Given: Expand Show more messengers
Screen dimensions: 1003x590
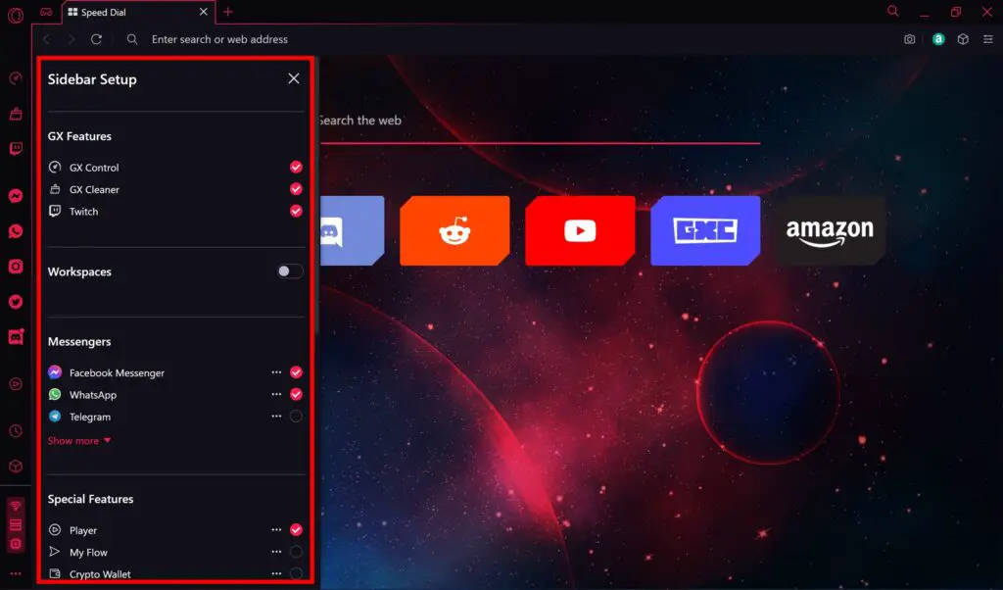Looking at the screenshot, I should pyautogui.click(x=79, y=441).
